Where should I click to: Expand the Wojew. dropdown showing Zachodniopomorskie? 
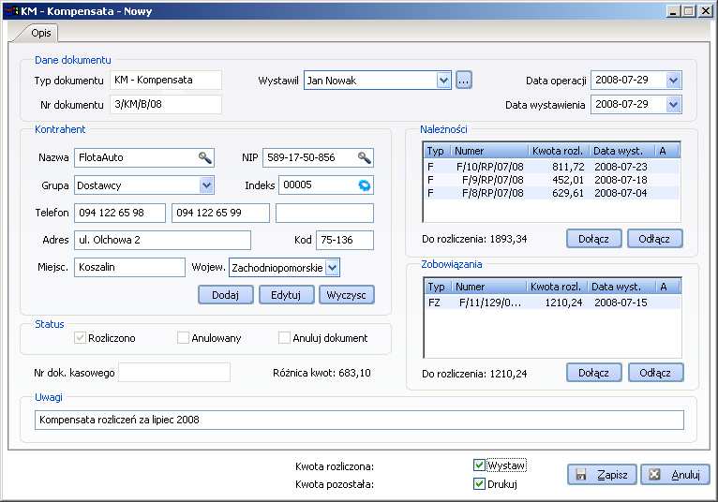click(333, 268)
